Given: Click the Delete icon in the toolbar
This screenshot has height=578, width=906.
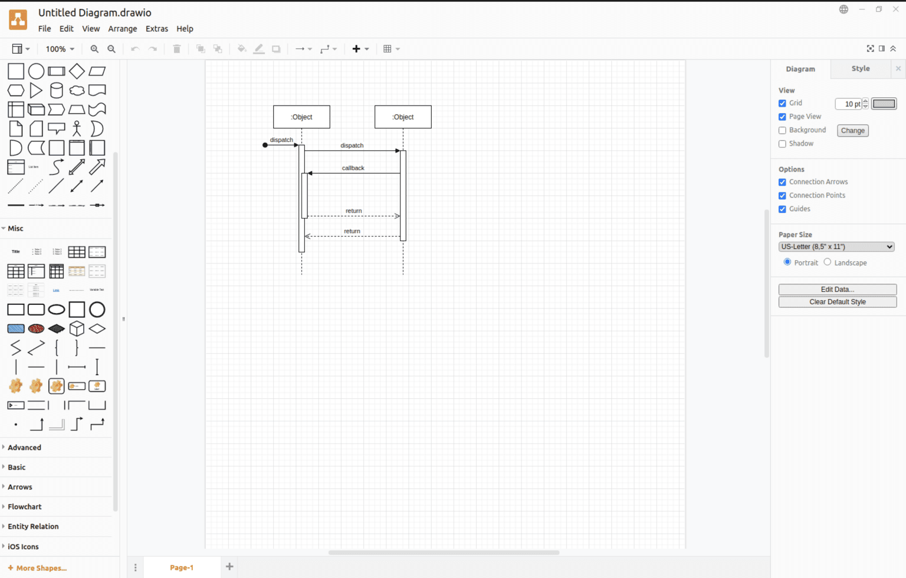Looking at the screenshot, I should pyautogui.click(x=176, y=48).
